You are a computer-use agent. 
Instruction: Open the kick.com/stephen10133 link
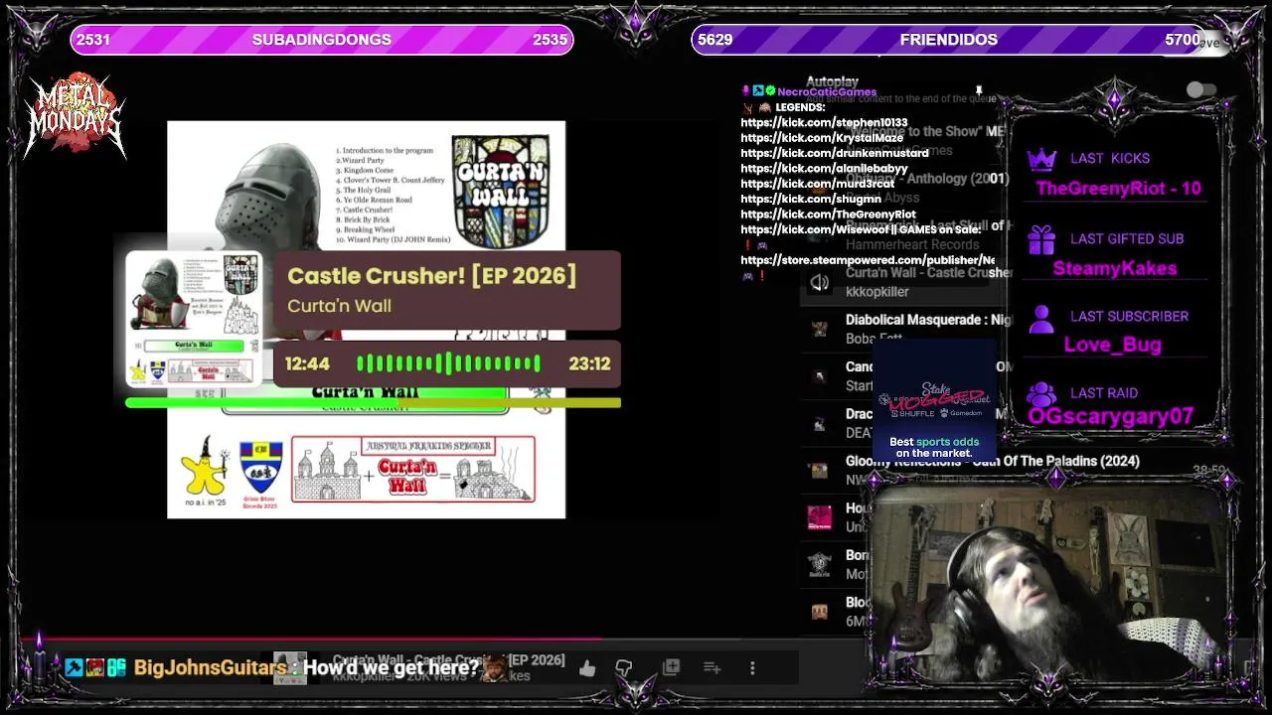(824, 123)
